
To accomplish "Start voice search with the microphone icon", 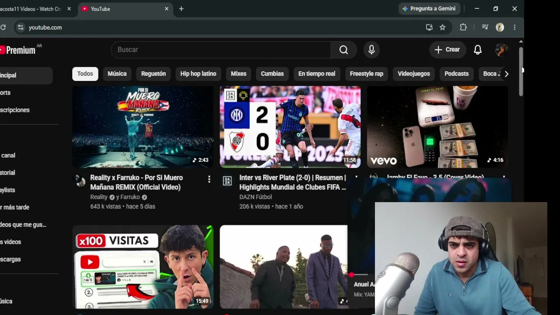I will click(x=371, y=50).
